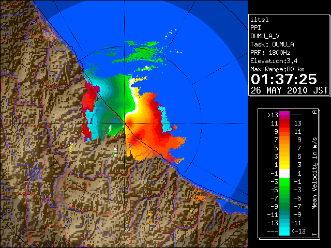Click the large 01:37:25 timestamp

click(x=284, y=79)
